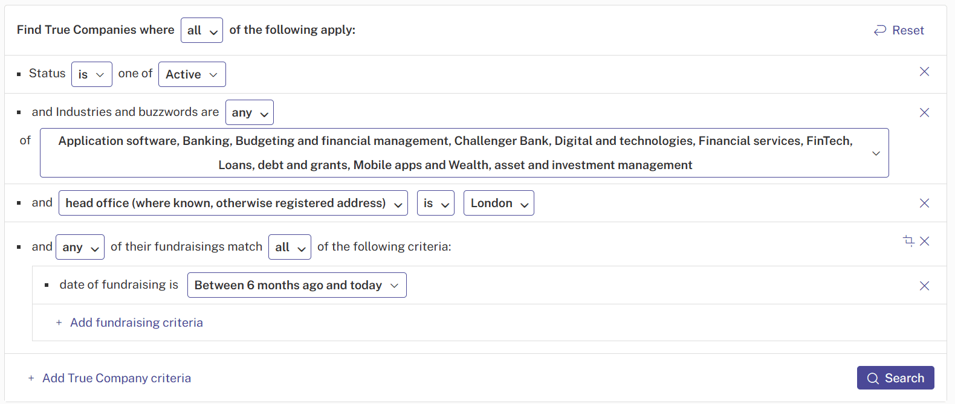The height and width of the screenshot is (404, 955).
Task: Expand the industries and buzzwords multi-select
Action: coord(464,153)
